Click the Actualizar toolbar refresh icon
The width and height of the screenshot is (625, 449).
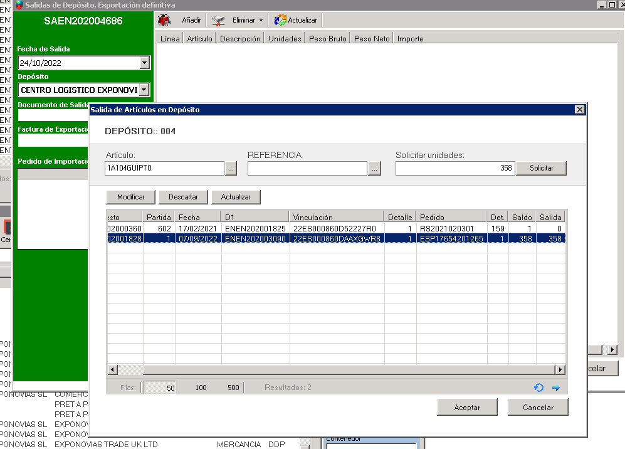[x=280, y=20]
